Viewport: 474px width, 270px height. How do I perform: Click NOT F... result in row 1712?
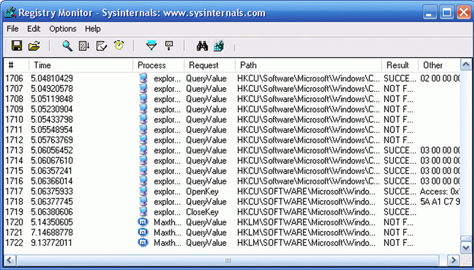pyautogui.click(x=398, y=140)
